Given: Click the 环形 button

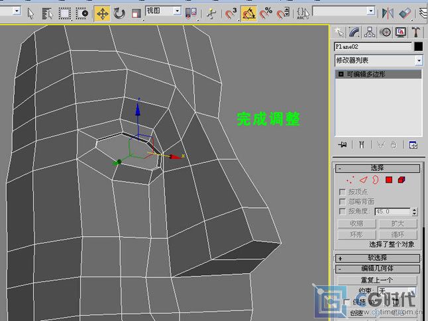Looking at the screenshot, I should point(356,234).
